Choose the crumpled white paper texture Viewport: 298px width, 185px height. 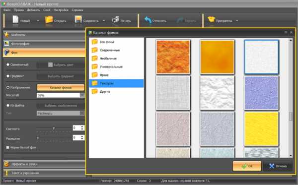click(x=217, y=93)
